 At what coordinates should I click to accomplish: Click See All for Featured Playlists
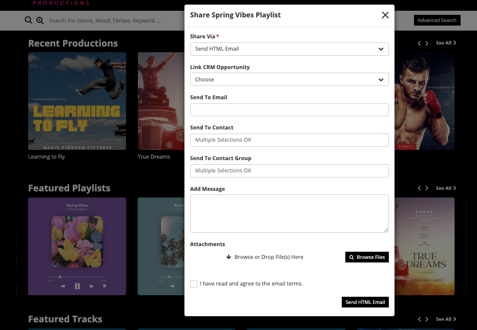[446, 189]
